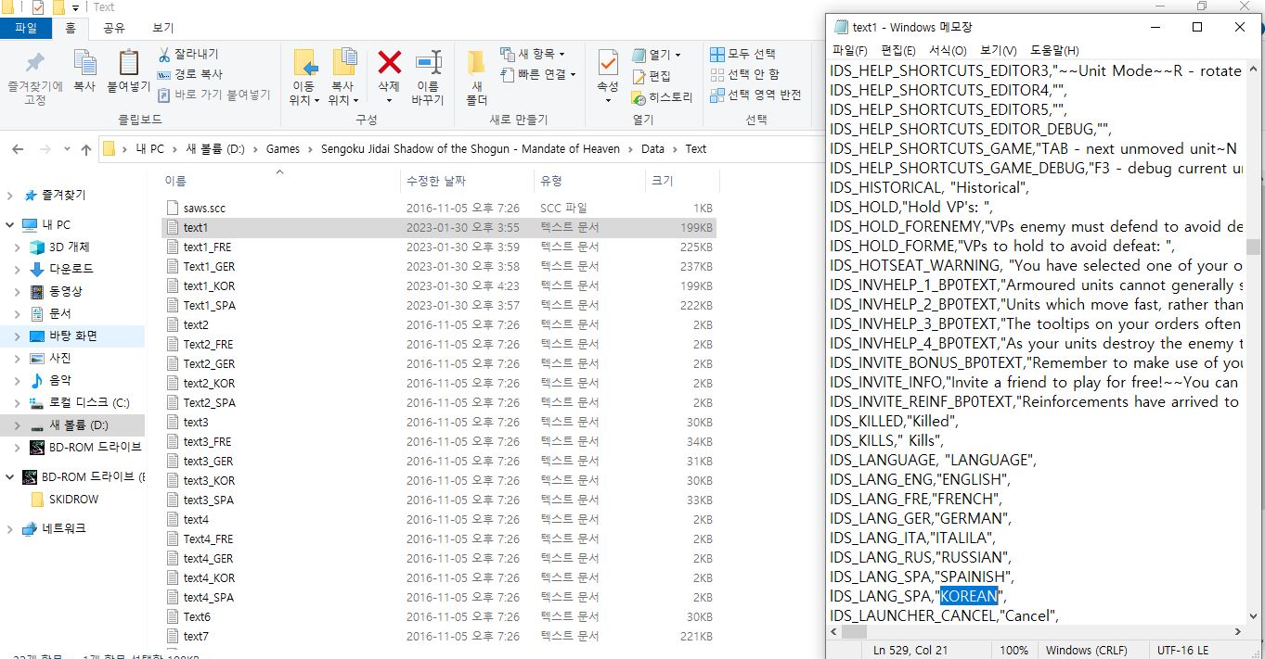Click History (히스토리) in the ribbon

tap(662, 97)
